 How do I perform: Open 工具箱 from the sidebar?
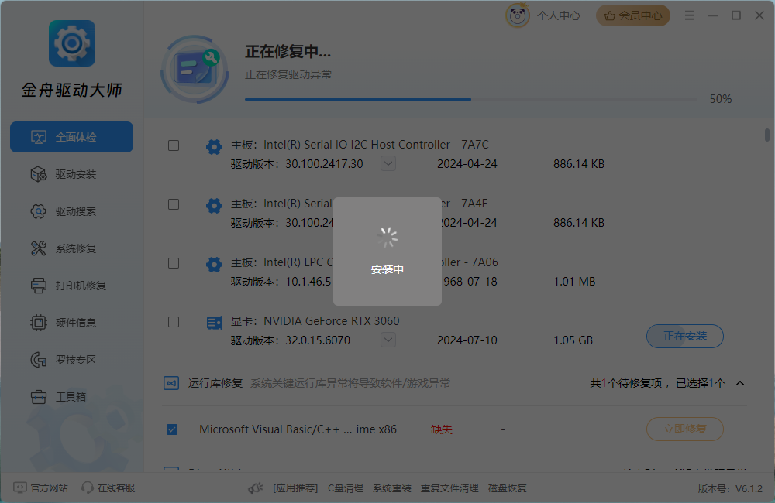(x=71, y=397)
